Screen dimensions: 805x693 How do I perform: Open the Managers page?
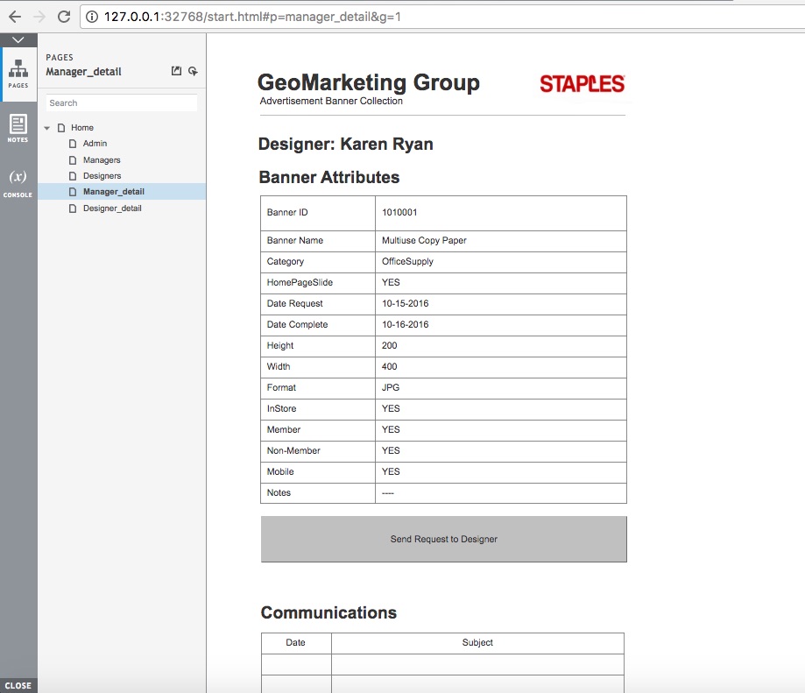pos(102,160)
